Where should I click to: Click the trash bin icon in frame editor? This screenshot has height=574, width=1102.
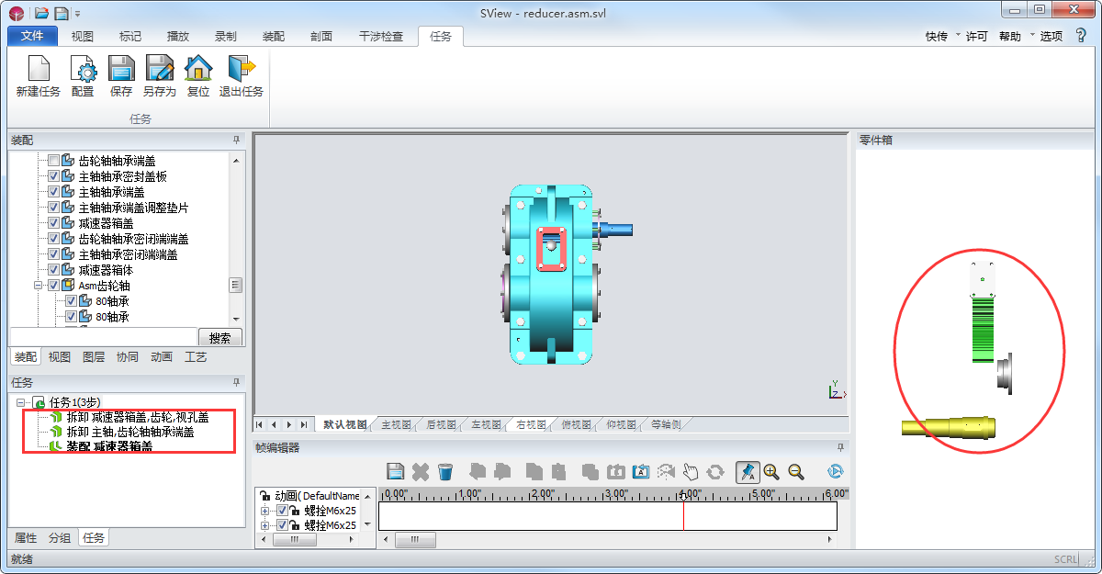445,472
